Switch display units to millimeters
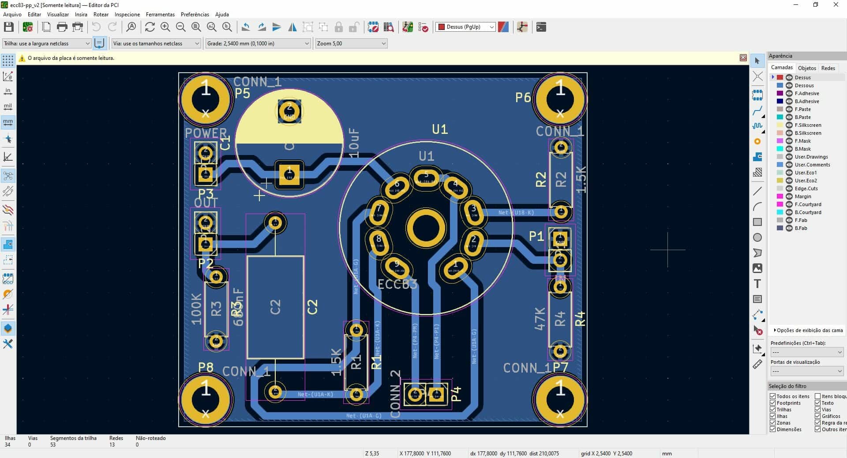The height and width of the screenshot is (458, 847). 7,122
